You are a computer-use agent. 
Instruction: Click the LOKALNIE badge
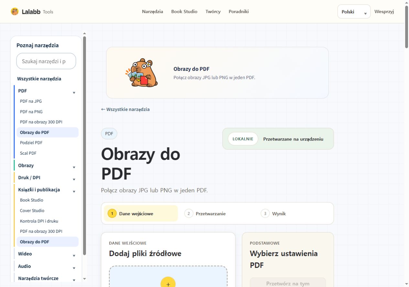(x=243, y=139)
